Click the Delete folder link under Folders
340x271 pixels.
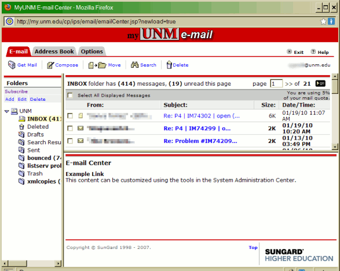point(38,99)
